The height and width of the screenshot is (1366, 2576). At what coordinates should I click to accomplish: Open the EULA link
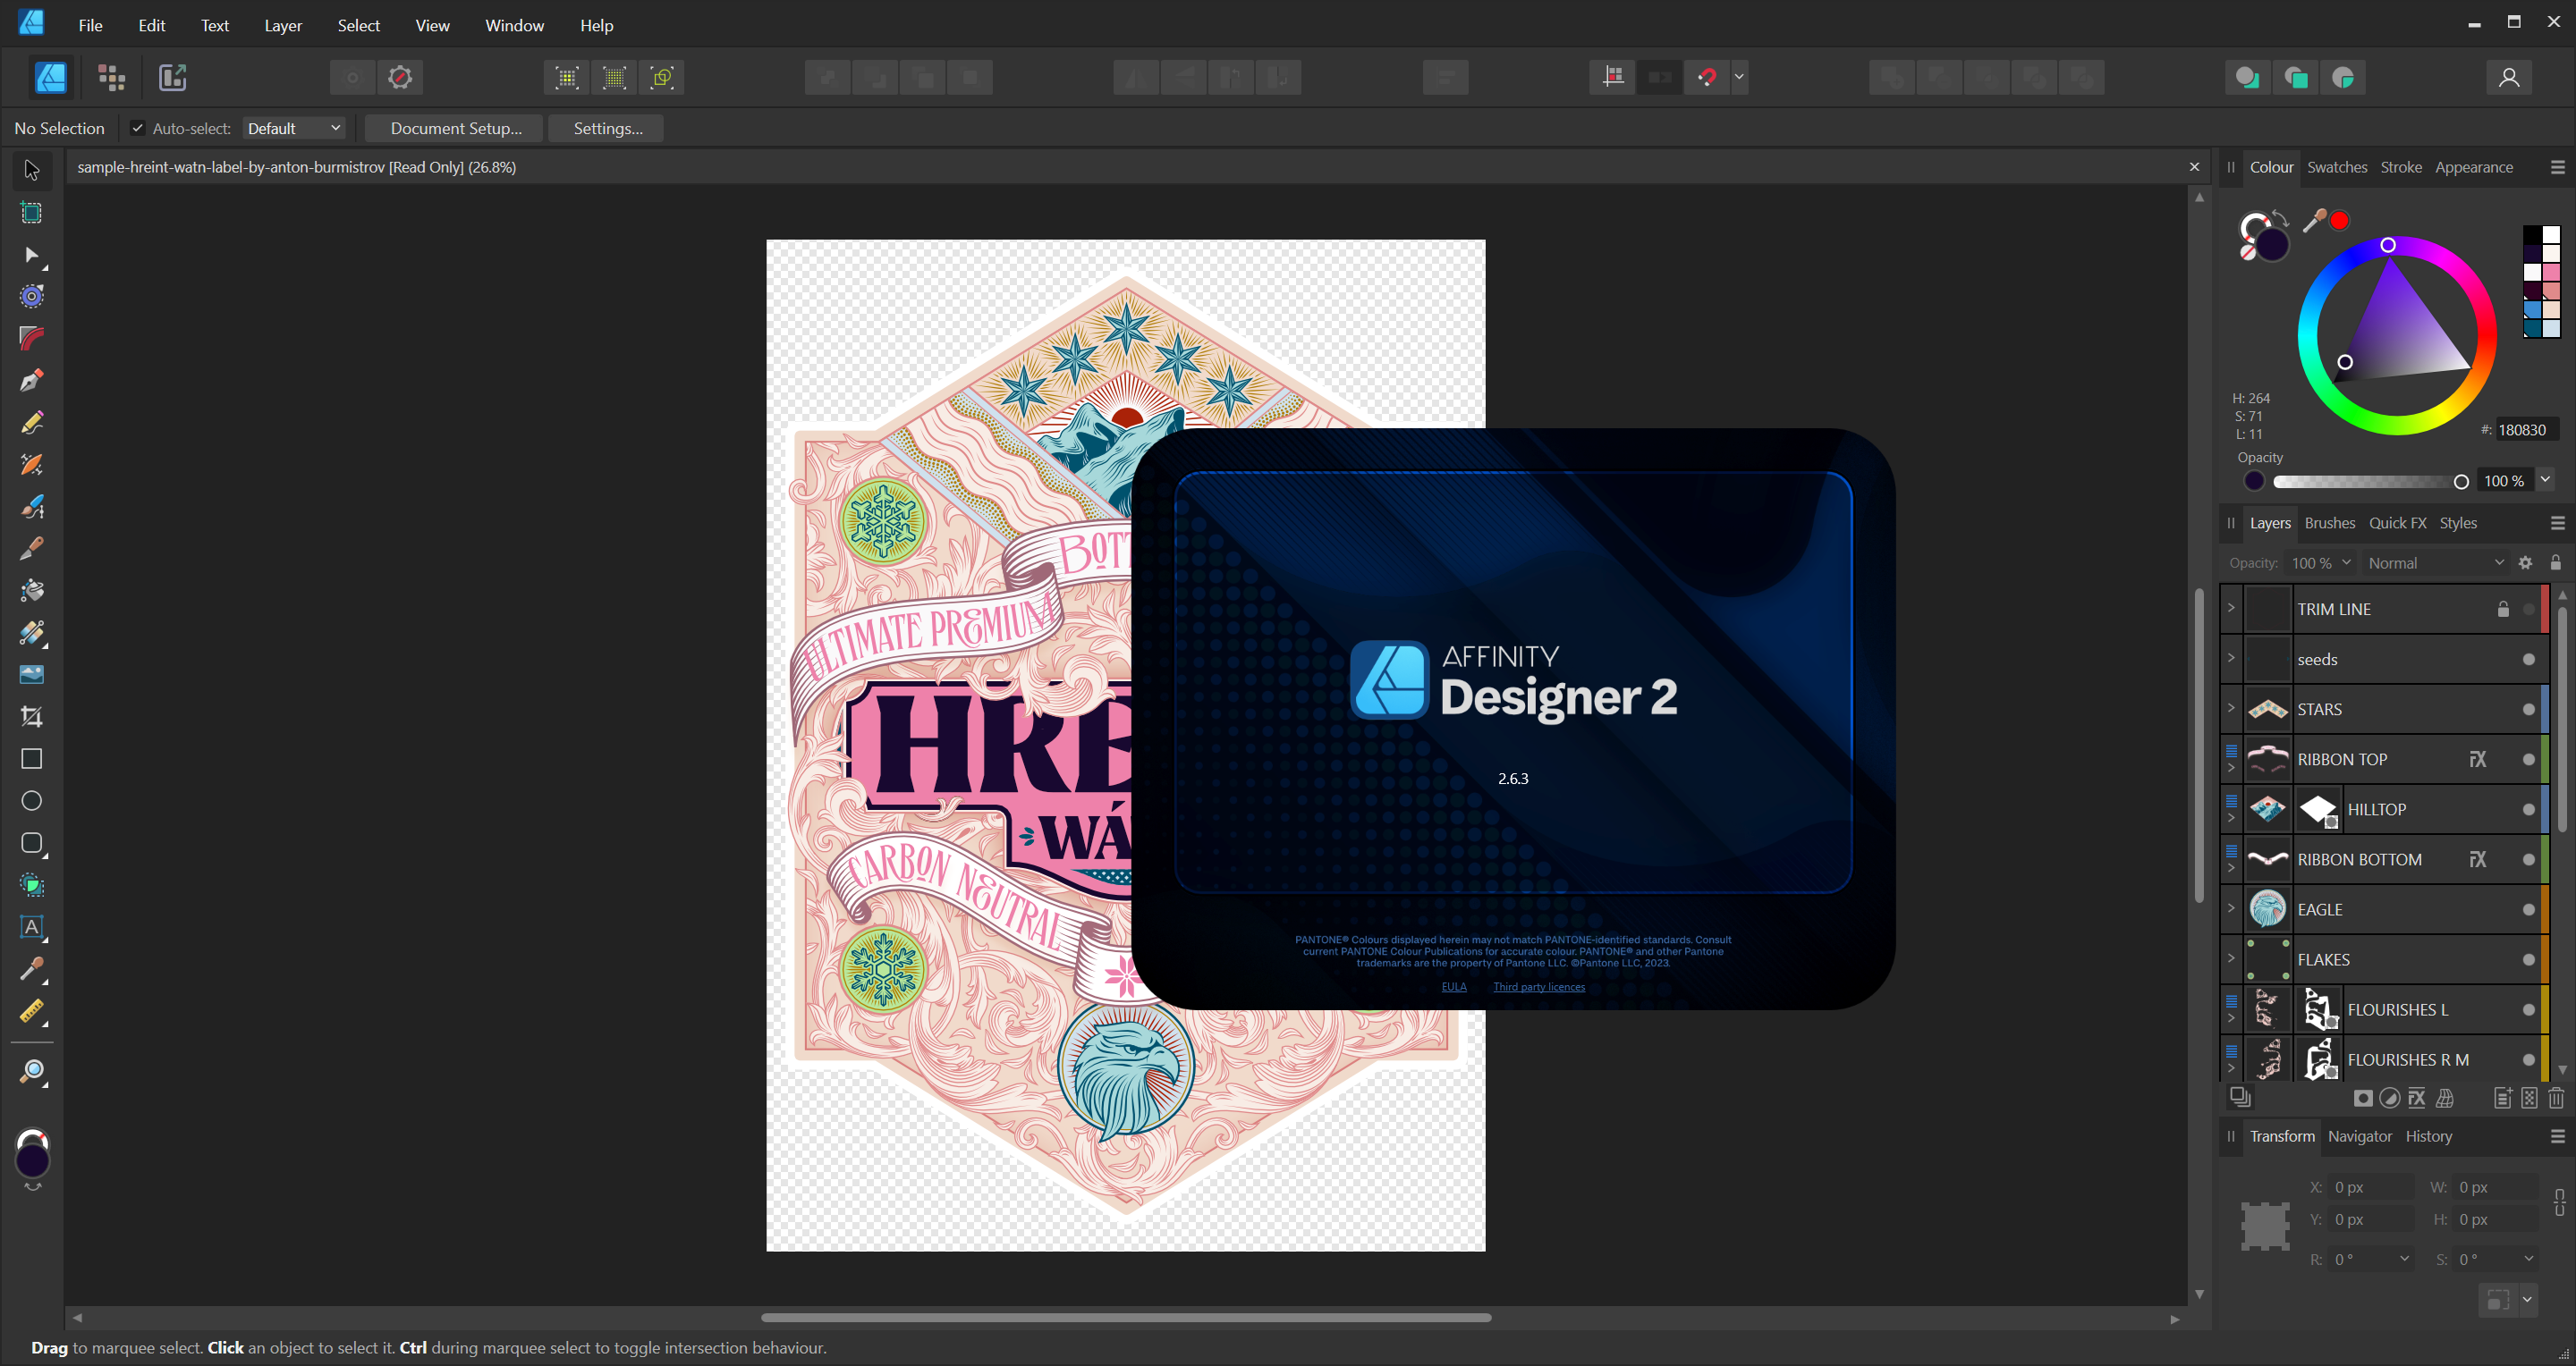pos(1453,986)
